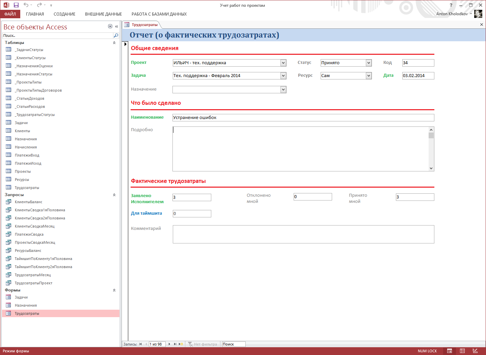This screenshot has height=355, width=486.
Task: Click the user profile picture
Action: pos(478,14)
